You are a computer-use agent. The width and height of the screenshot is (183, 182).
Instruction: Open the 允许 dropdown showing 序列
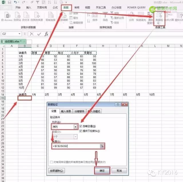tap(75, 127)
